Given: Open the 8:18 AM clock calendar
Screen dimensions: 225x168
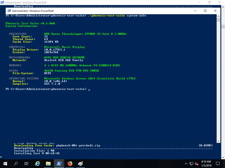Looking at the screenshot, I should tap(206, 164).
